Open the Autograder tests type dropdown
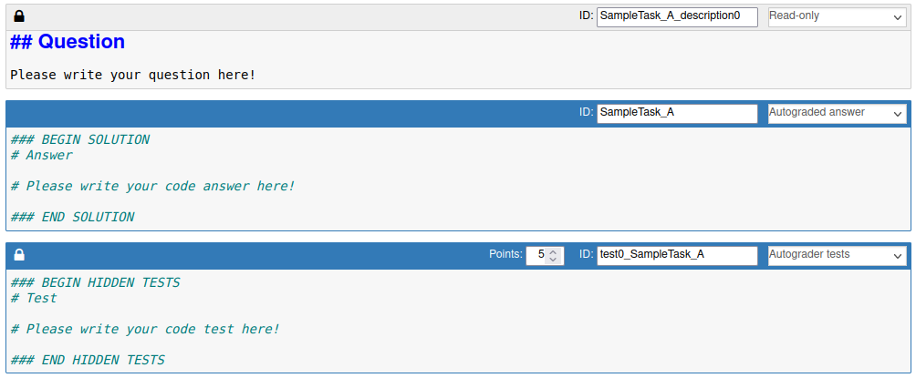The width and height of the screenshot is (916, 378). pyautogui.click(x=838, y=256)
